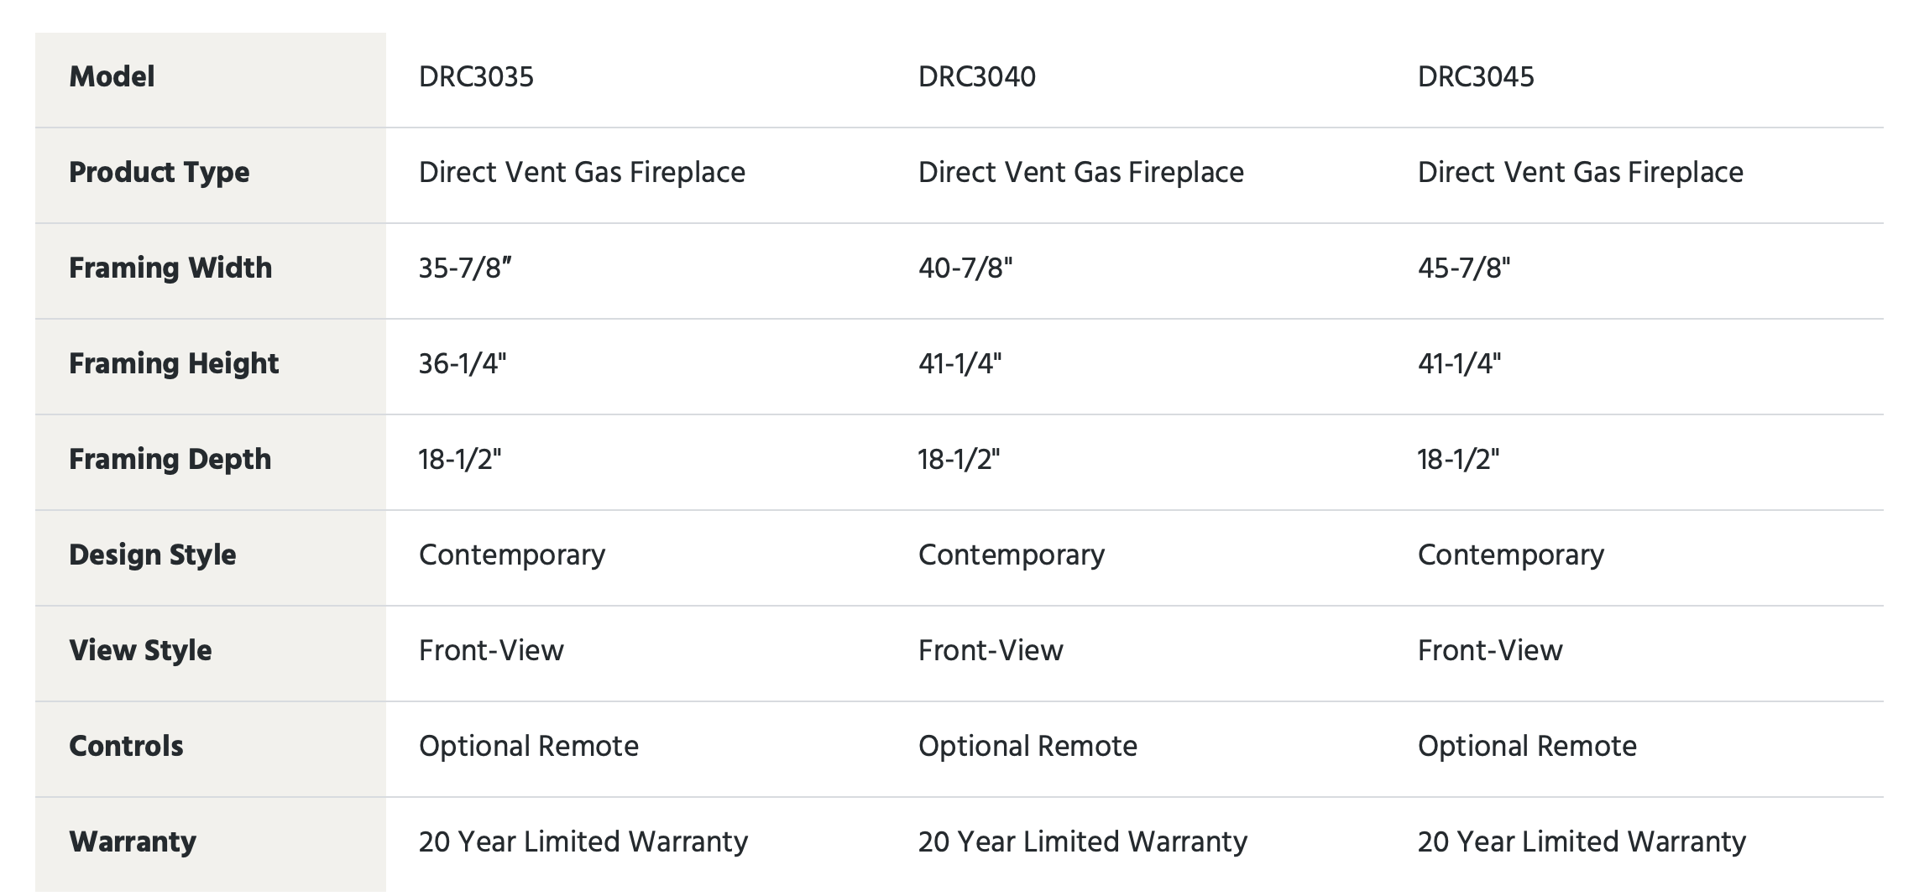
Task: Select the Model row header
Action: (112, 77)
